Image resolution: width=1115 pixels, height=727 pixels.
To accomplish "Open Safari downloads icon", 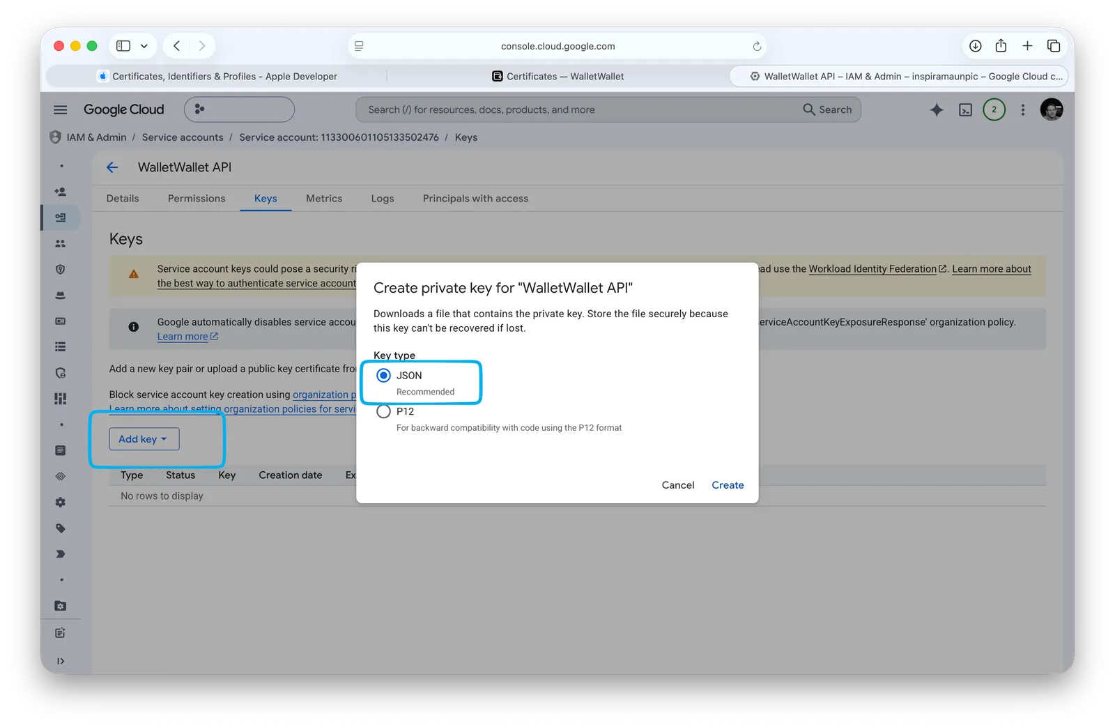I will pyautogui.click(x=976, y=46).
